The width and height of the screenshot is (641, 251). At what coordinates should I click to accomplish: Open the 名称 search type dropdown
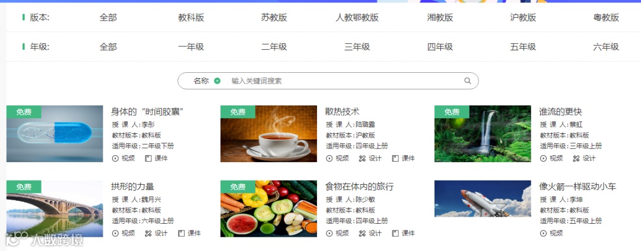(207, 81)
